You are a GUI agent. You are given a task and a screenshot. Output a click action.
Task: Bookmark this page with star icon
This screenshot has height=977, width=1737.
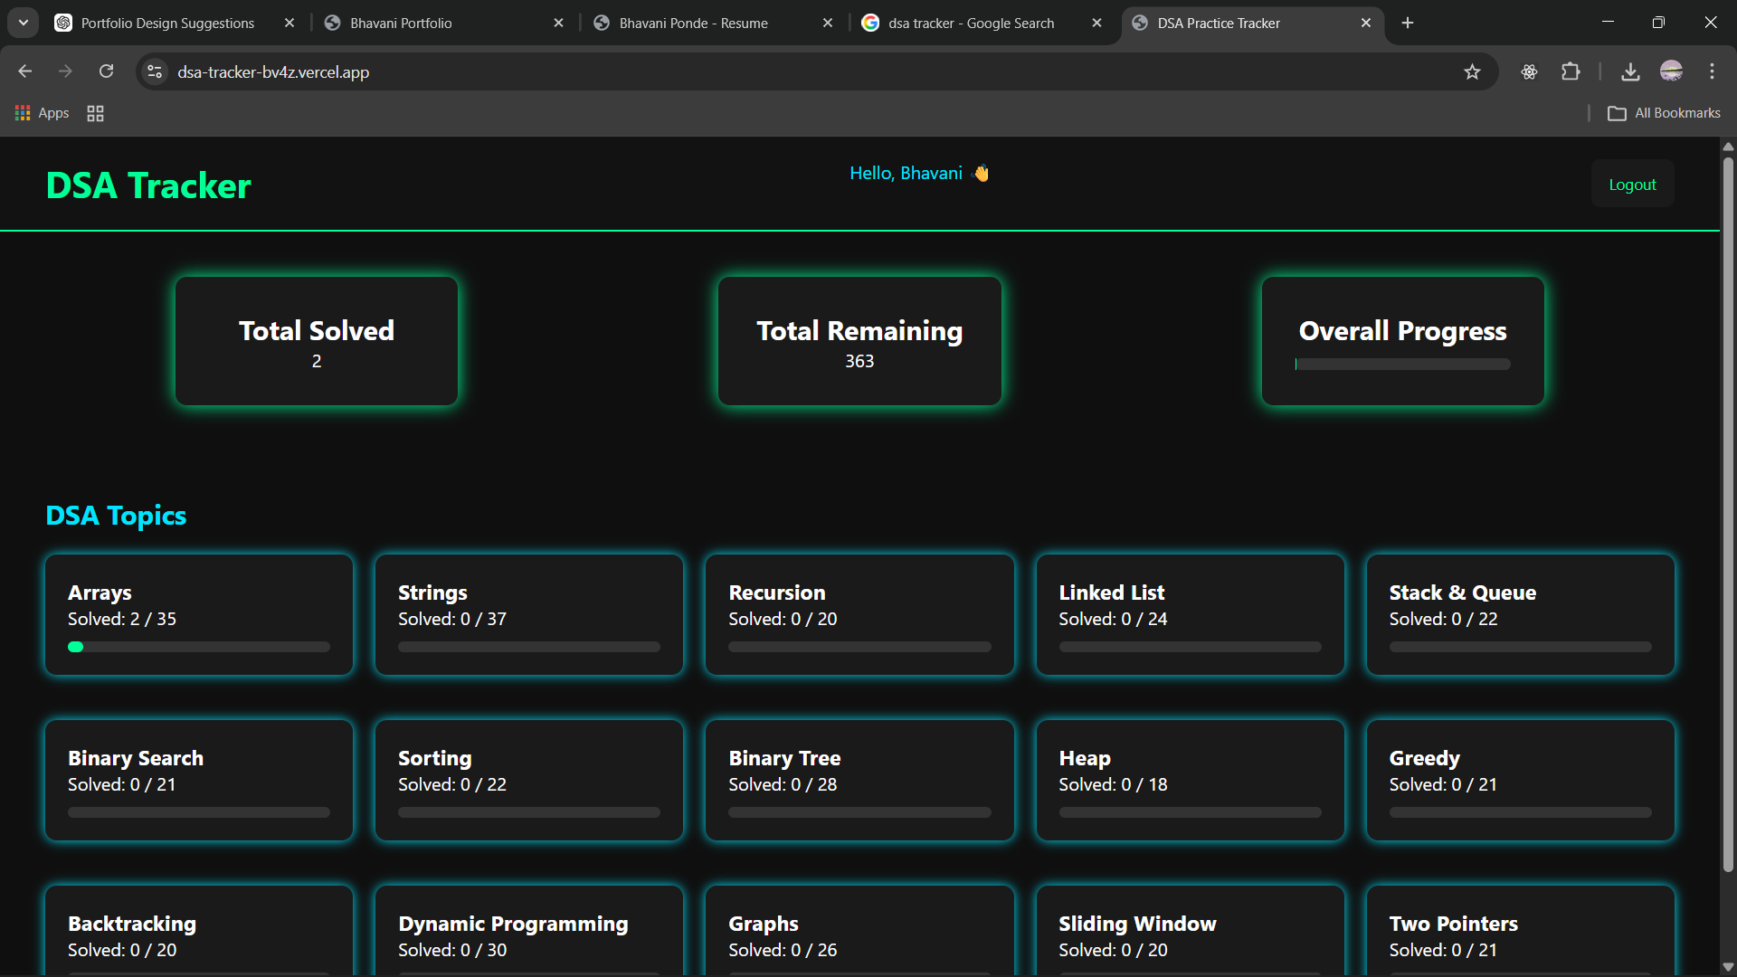coord(1472,71)
